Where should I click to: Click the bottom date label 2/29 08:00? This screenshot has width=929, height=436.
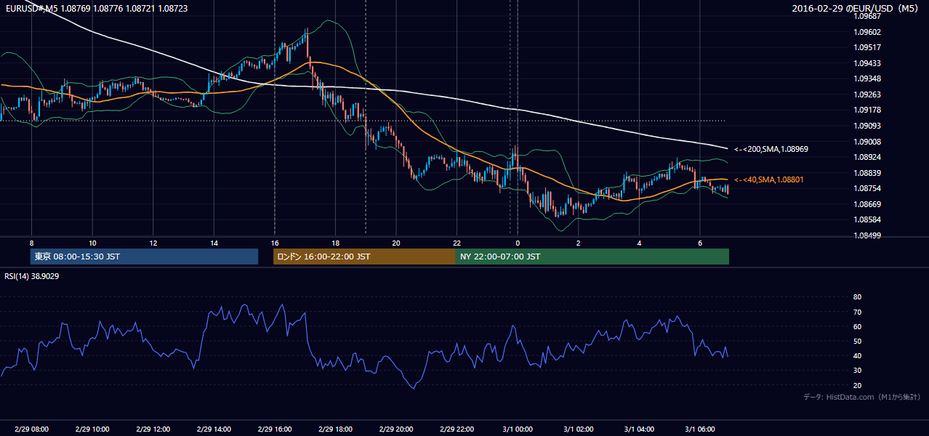click(31, 429)
